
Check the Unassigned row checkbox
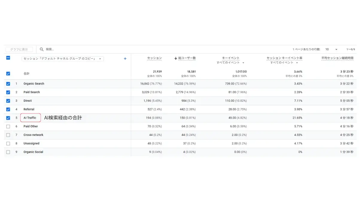point(8,144)
